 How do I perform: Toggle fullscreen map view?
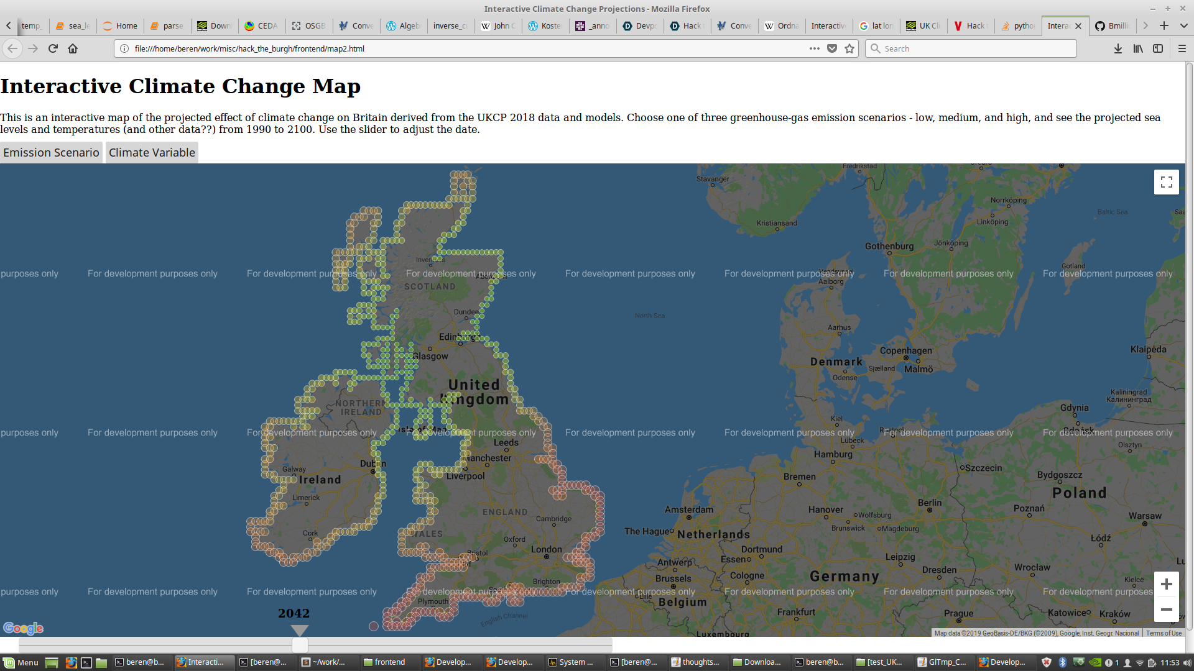tap(1166, 182)
